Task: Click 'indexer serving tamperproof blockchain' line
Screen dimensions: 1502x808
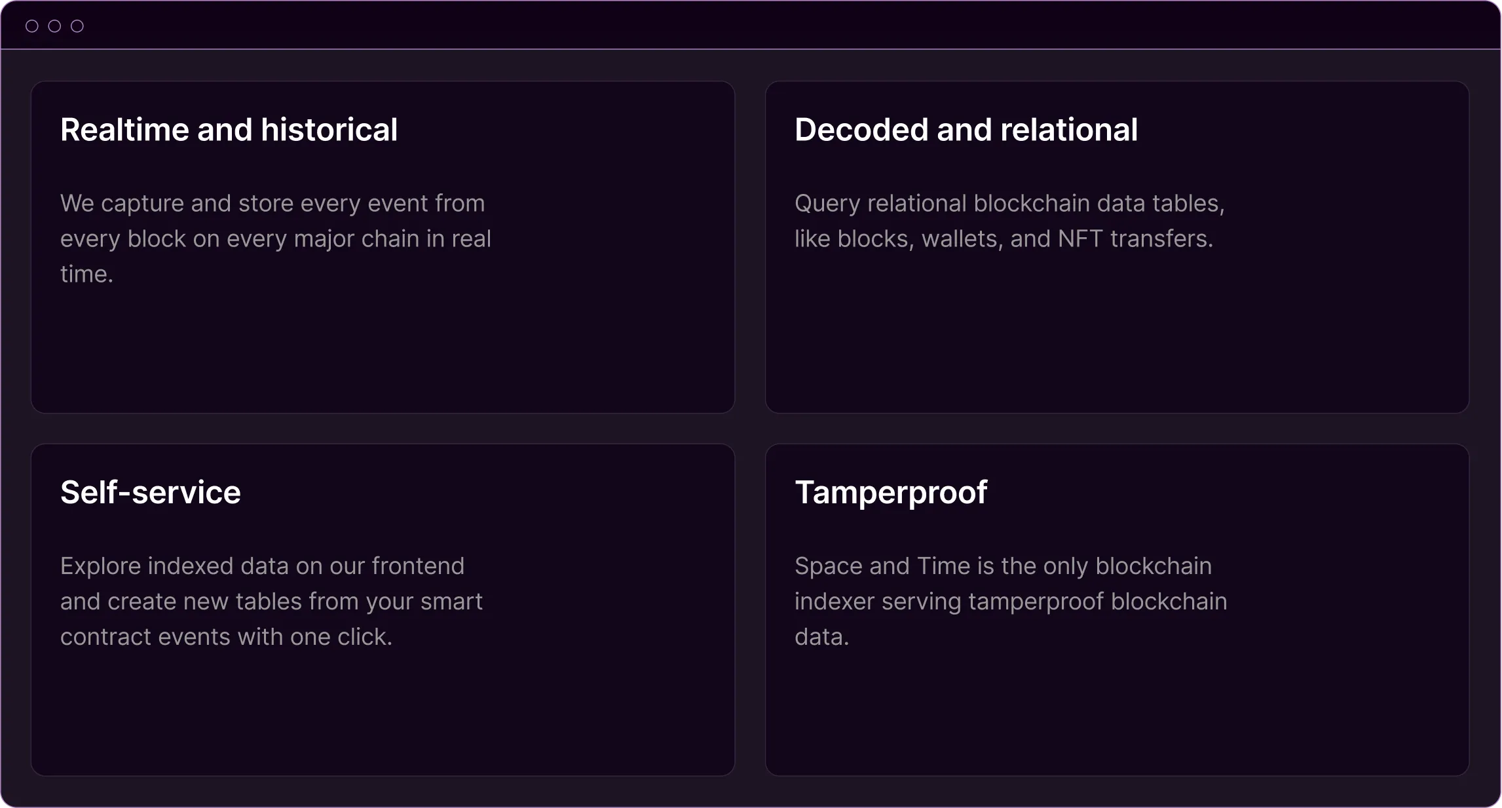Action: pos(1011,602)
